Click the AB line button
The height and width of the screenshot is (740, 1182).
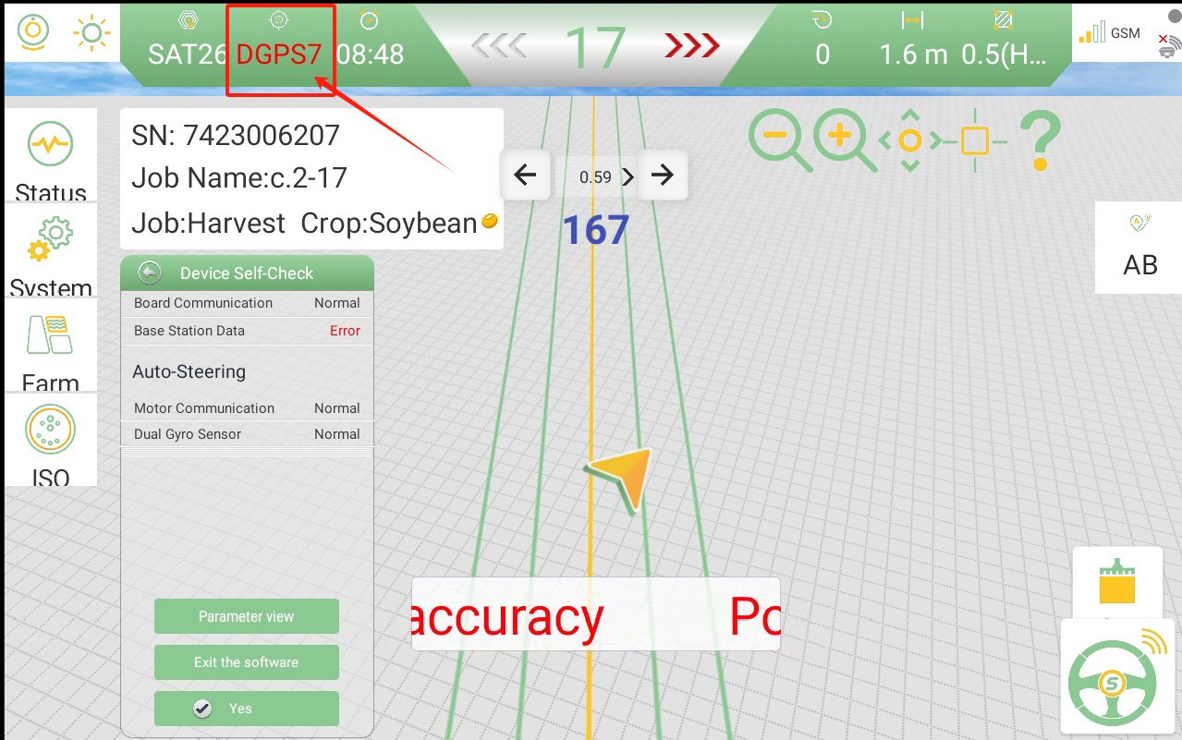coord(1139,248)
